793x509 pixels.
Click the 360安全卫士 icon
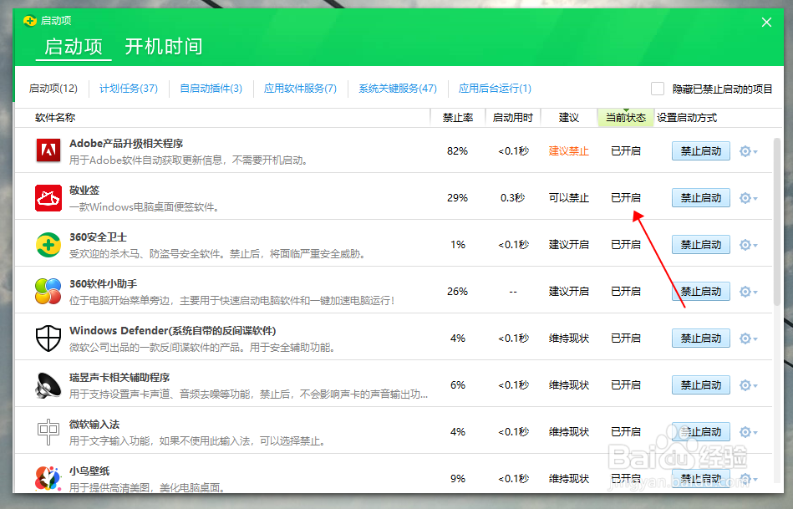[x=48, y=245]
